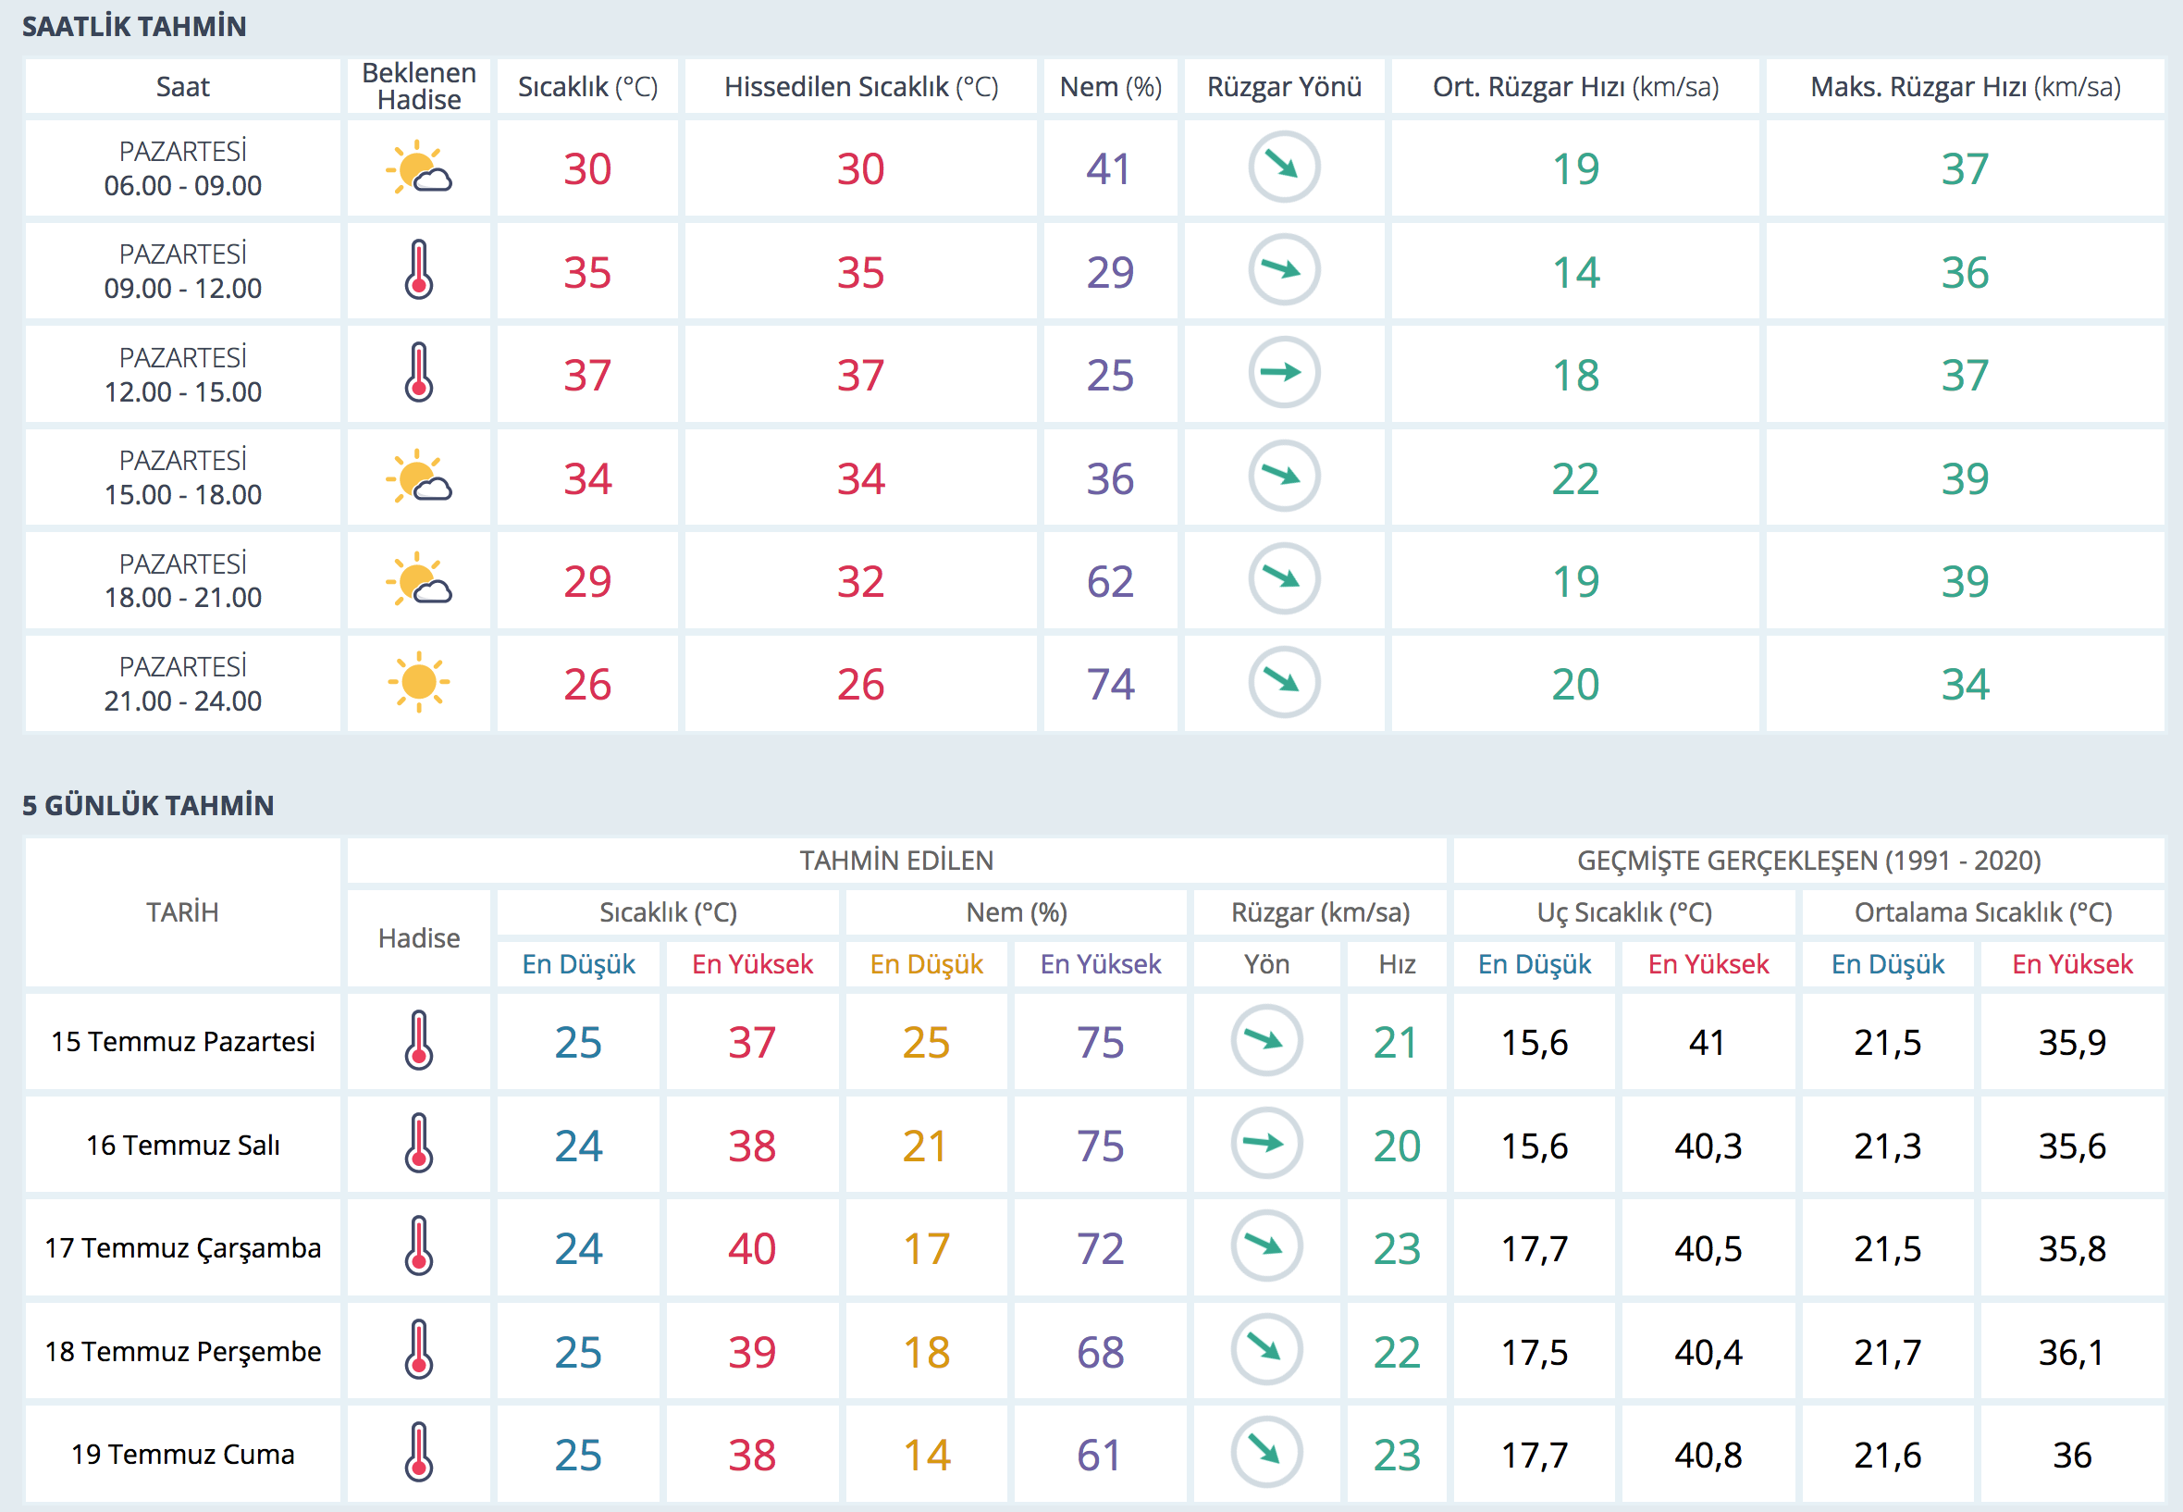Viewport: 2183px width, 1512px height.
Task: Click the 18 Temmuz Perşembe date cell
Action: pyautogui.click(x=183, y=1351)
